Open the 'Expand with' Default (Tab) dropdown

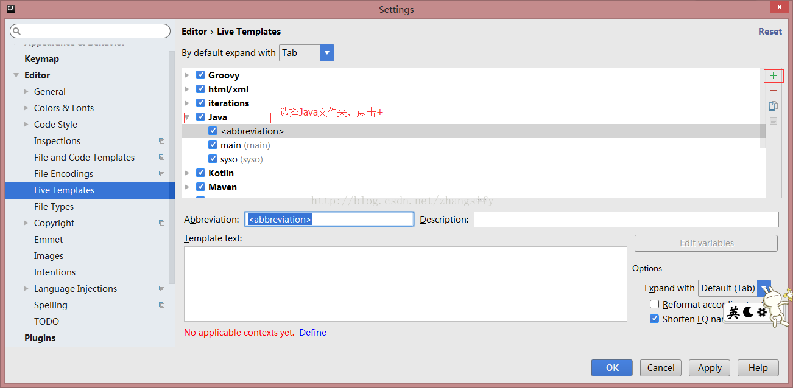[x=735, y=288]
